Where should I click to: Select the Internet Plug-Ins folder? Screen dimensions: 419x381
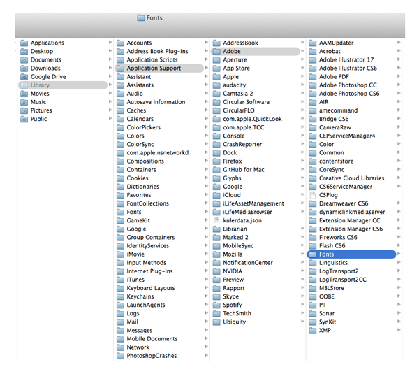point(149,271)
